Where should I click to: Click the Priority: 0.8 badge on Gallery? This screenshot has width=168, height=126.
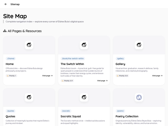coord(122,76)
